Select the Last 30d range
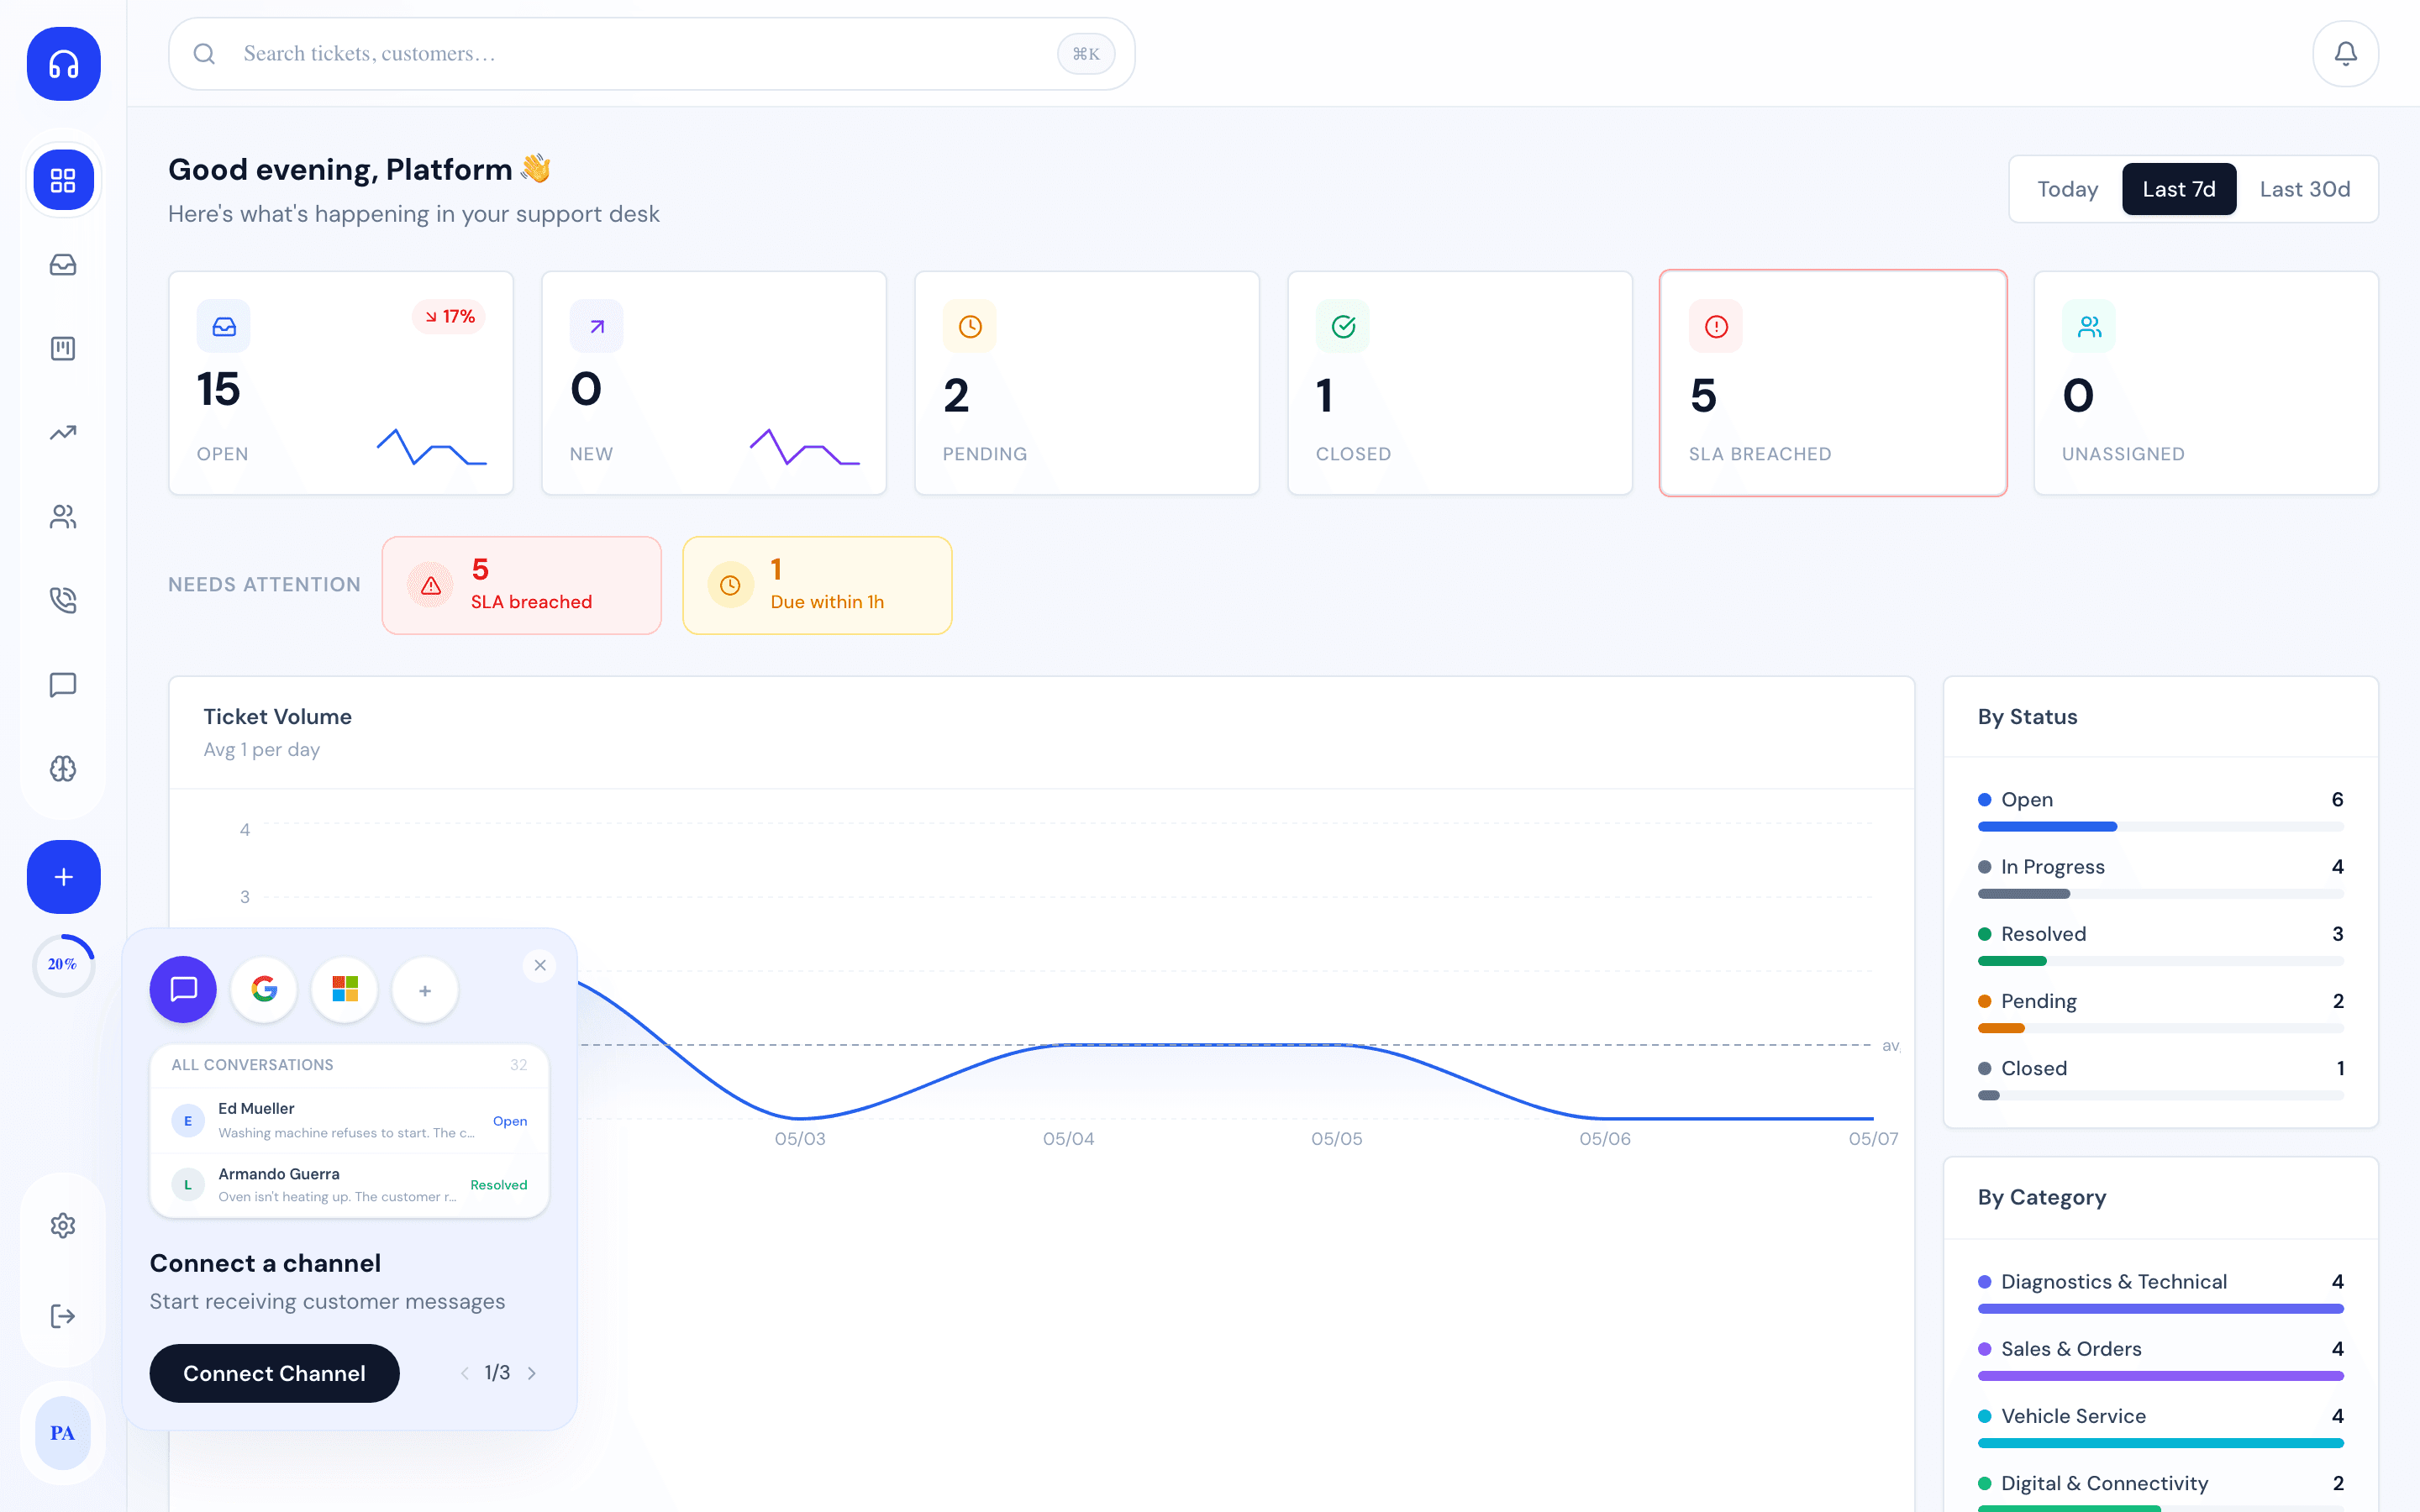2420x1512 pixels. (2305, 189)
